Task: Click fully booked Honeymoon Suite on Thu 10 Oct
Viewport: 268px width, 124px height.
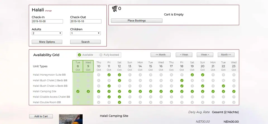Action: [99, 75]
